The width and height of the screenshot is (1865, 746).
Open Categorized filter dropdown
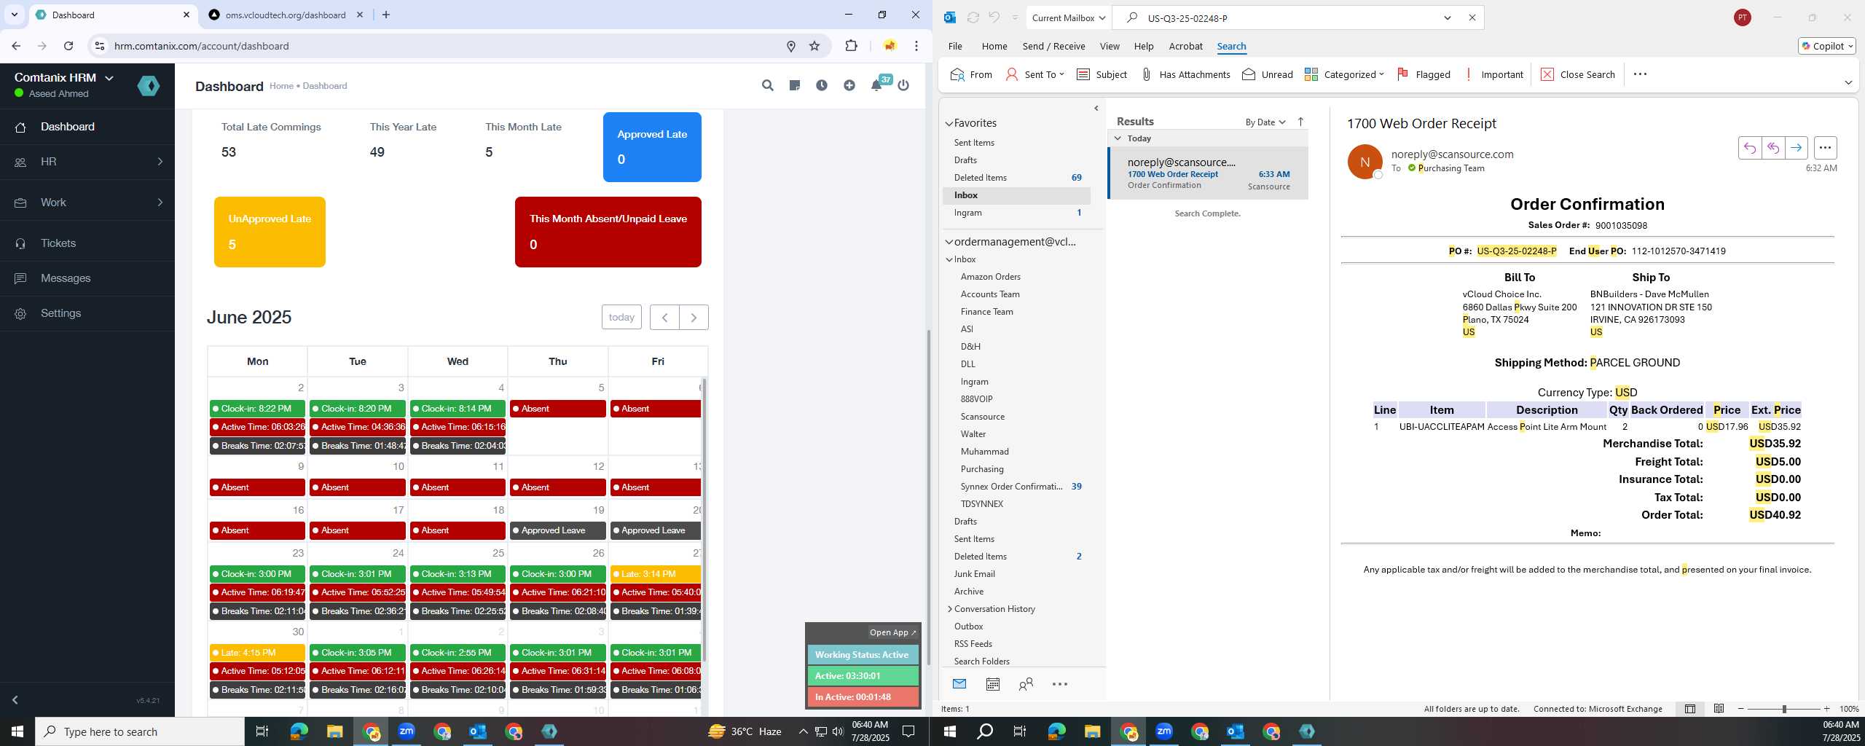point(1344,74)
